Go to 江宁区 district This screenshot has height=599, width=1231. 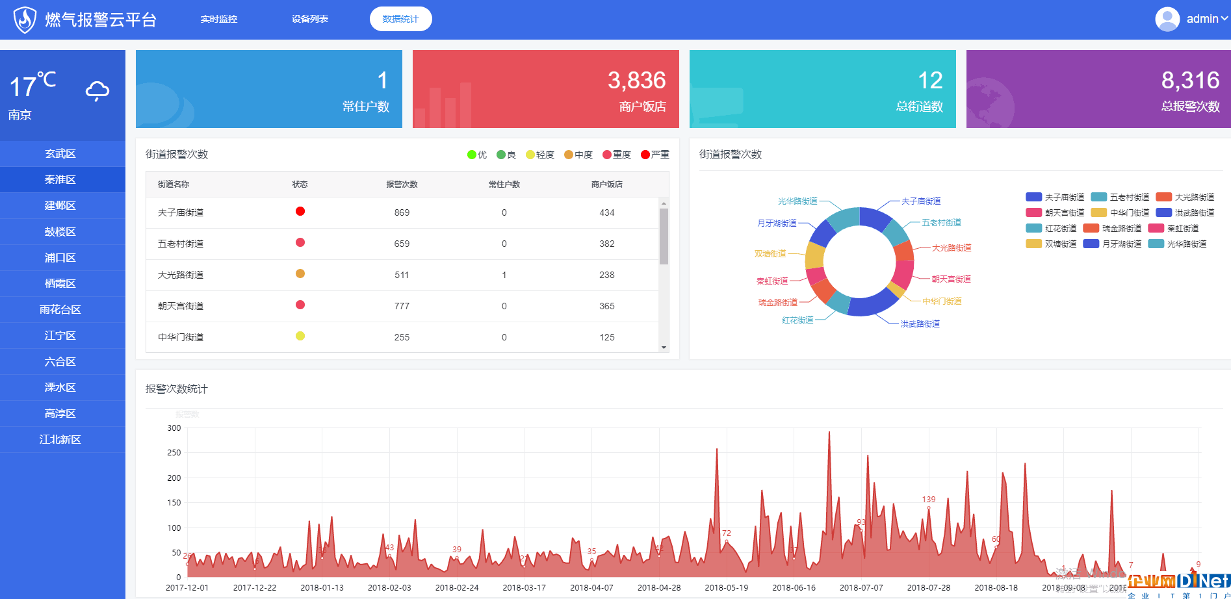(x=62, y=336)
